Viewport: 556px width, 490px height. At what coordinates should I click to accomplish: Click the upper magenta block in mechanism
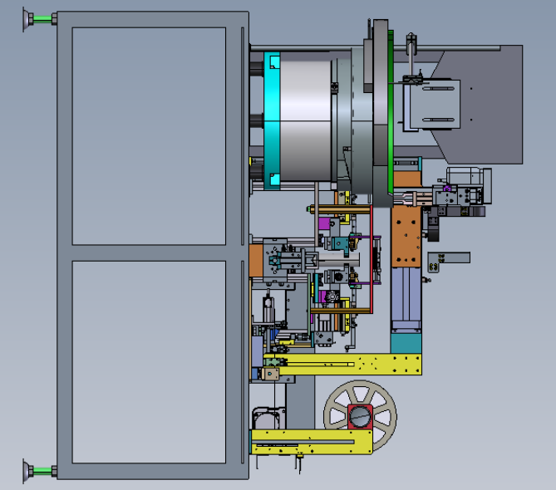(324, 223)
